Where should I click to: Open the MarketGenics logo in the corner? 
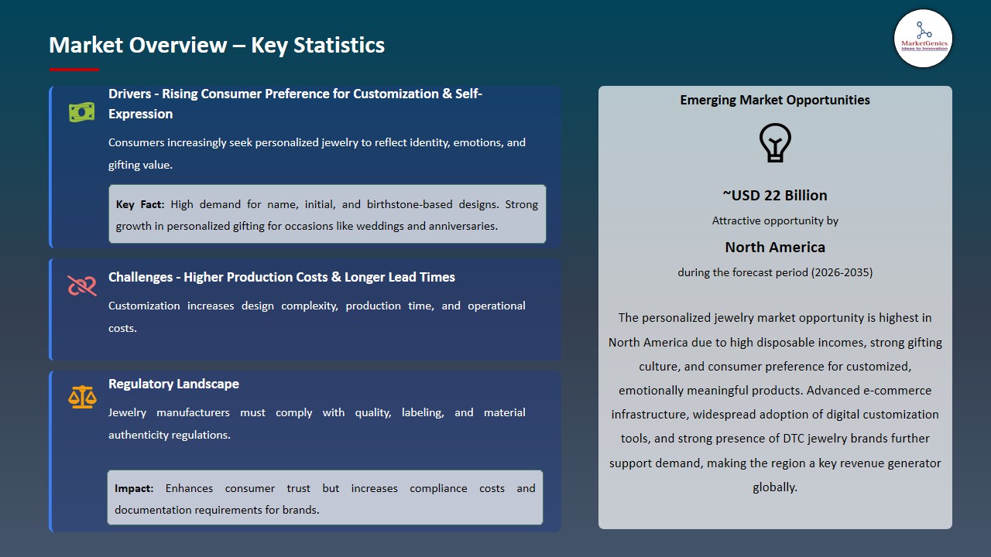(x=923, y=39)
